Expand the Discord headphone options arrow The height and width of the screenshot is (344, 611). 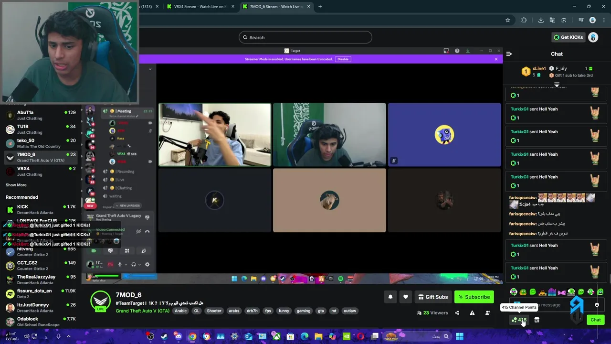click(140, 264)
